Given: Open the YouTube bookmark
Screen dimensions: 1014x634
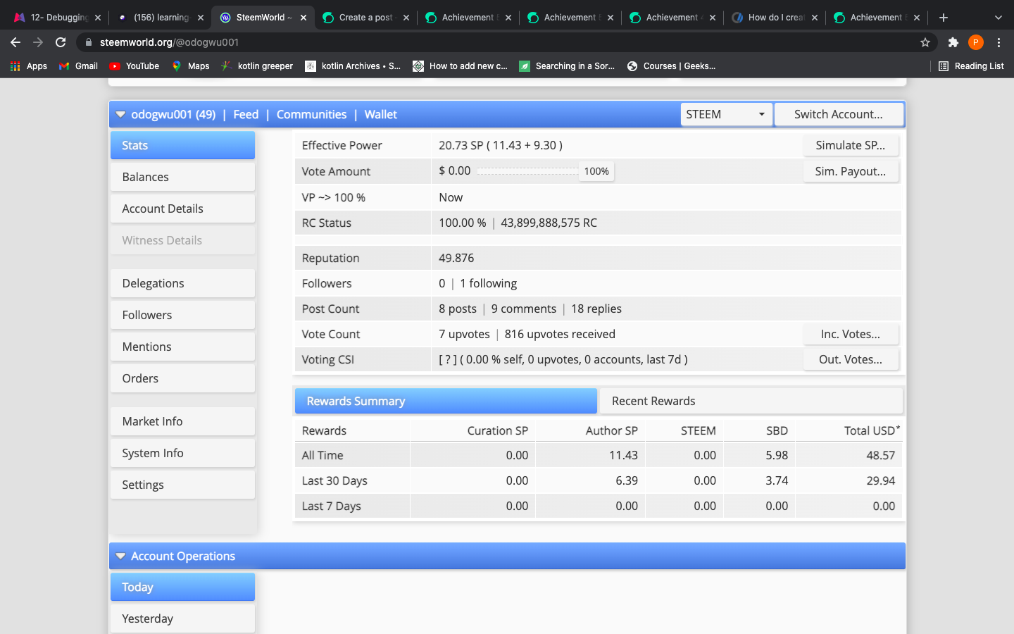Looking at the screenshot, I should [x=134, y=66].
